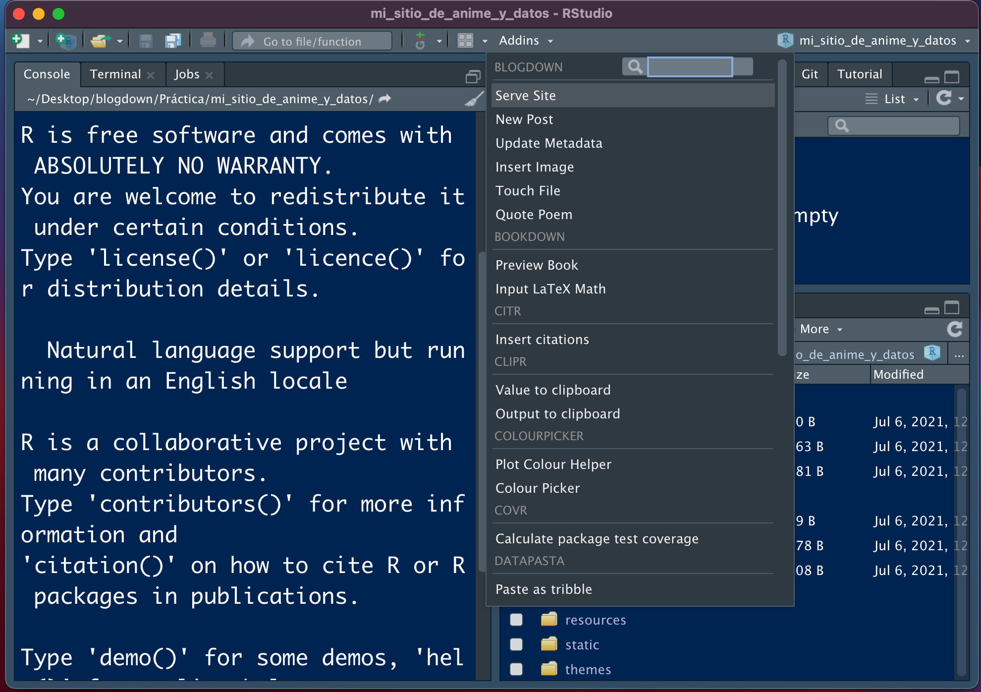
Task: Click the New File icon in toolbar
Action: (20, 41)
